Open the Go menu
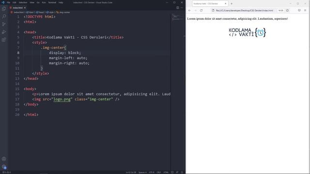310x174 pixels. pyautogui.click(x=38, y=2)
